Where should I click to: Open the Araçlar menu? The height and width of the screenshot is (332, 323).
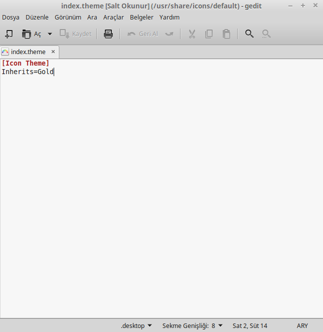(x=113, y=18)
